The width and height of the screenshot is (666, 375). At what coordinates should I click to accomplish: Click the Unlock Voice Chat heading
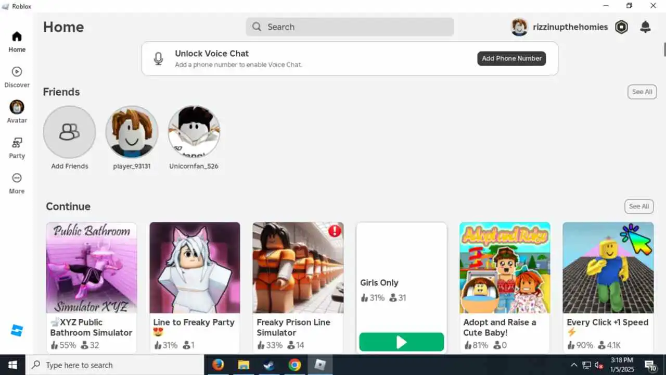(x=212, y=53)
